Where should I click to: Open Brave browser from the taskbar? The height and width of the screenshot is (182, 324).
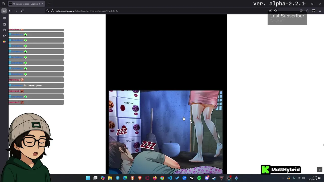coord(140,178)
